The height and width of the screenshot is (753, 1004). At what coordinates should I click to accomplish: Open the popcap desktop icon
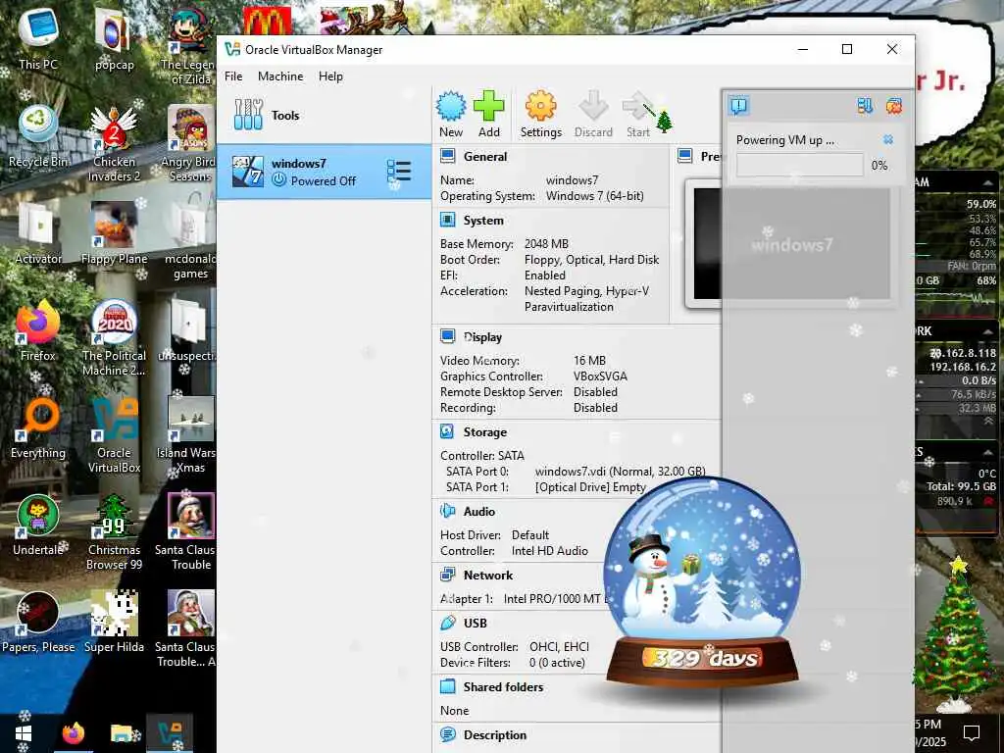click(x=114, y=38)
